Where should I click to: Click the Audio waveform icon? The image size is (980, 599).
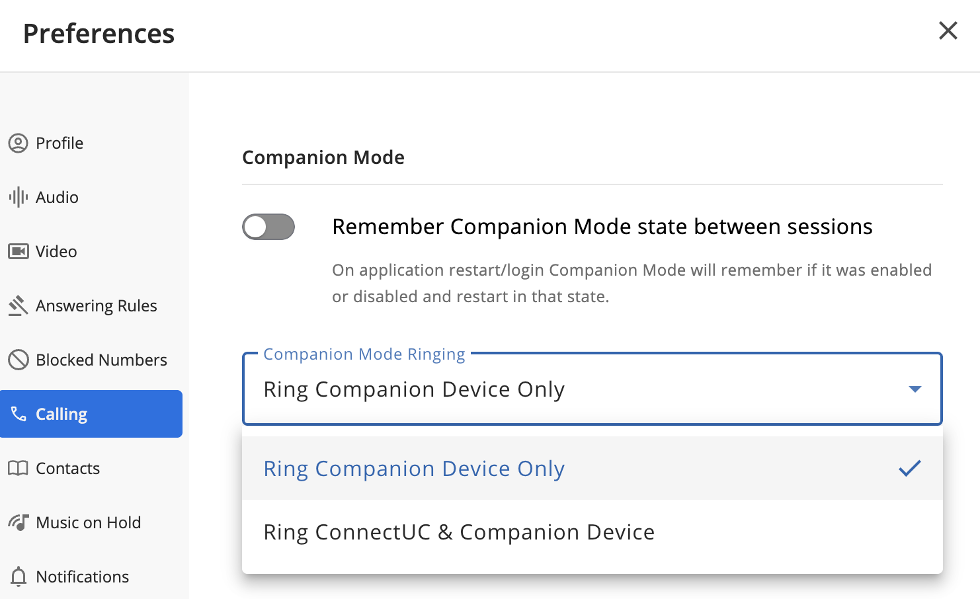point(18,197)
